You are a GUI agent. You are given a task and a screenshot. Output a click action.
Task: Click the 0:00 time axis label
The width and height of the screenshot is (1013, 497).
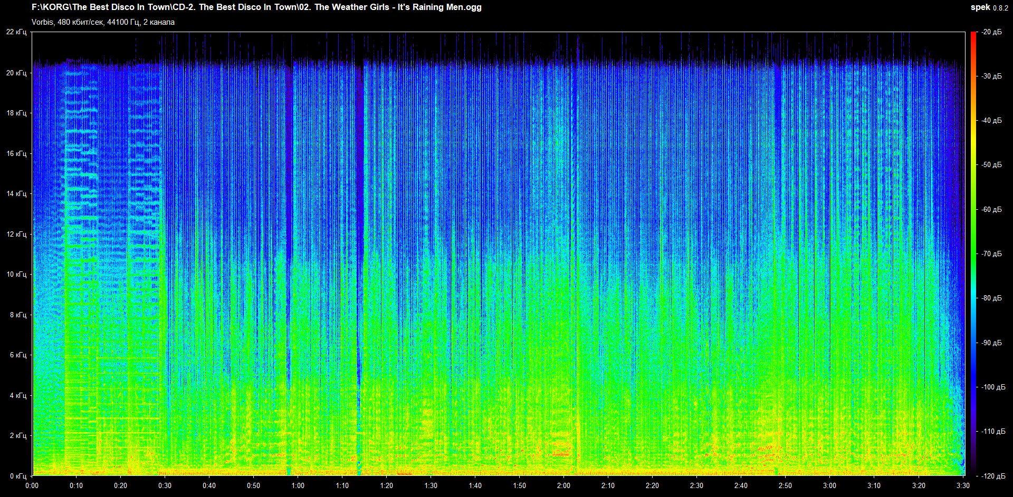click(32, 485)
